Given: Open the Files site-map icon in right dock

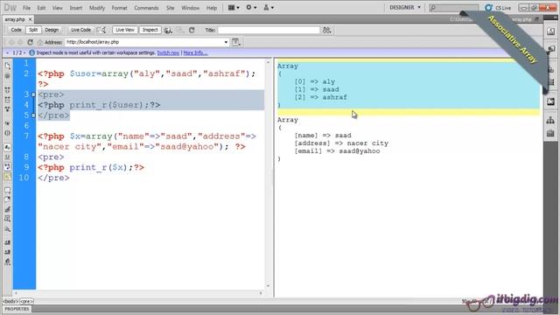Looking at the screenshot, I should (x=550, y=121).
